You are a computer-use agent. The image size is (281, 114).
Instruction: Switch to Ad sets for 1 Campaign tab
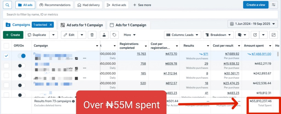(x=82, y=25)
